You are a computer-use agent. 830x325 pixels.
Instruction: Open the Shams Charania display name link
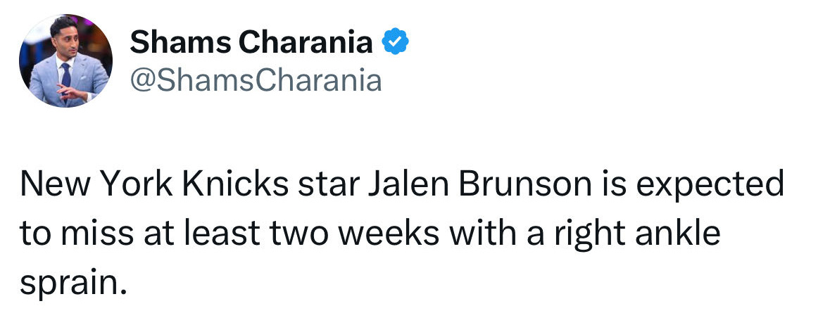pyautogui.click(x=251, y=42)
